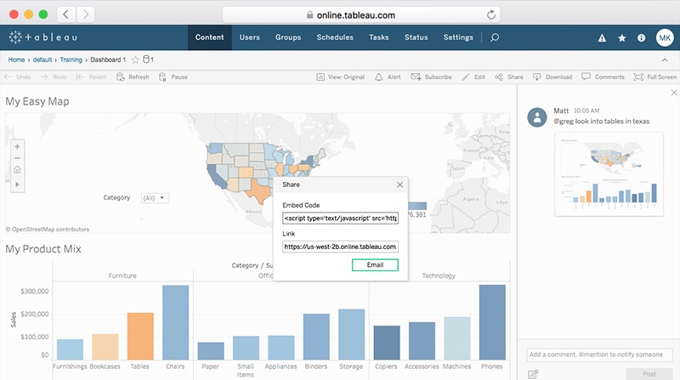Zoom out on the map with minus

point(18,158)
